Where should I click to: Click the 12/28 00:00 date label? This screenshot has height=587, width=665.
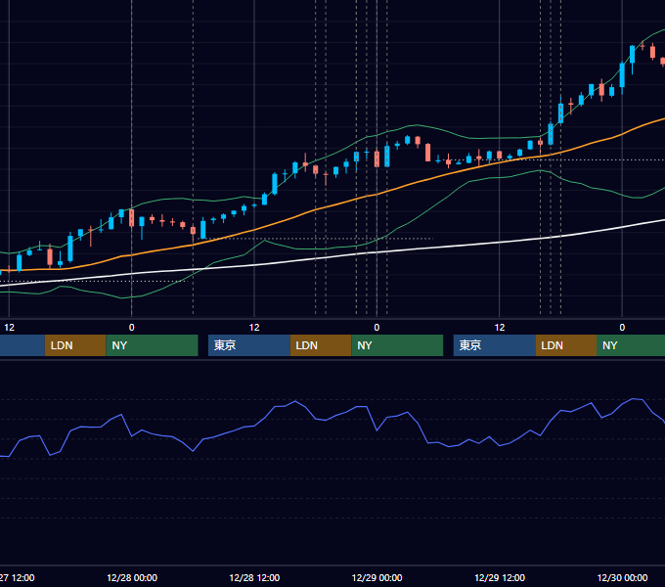click(x=132, y=577)
